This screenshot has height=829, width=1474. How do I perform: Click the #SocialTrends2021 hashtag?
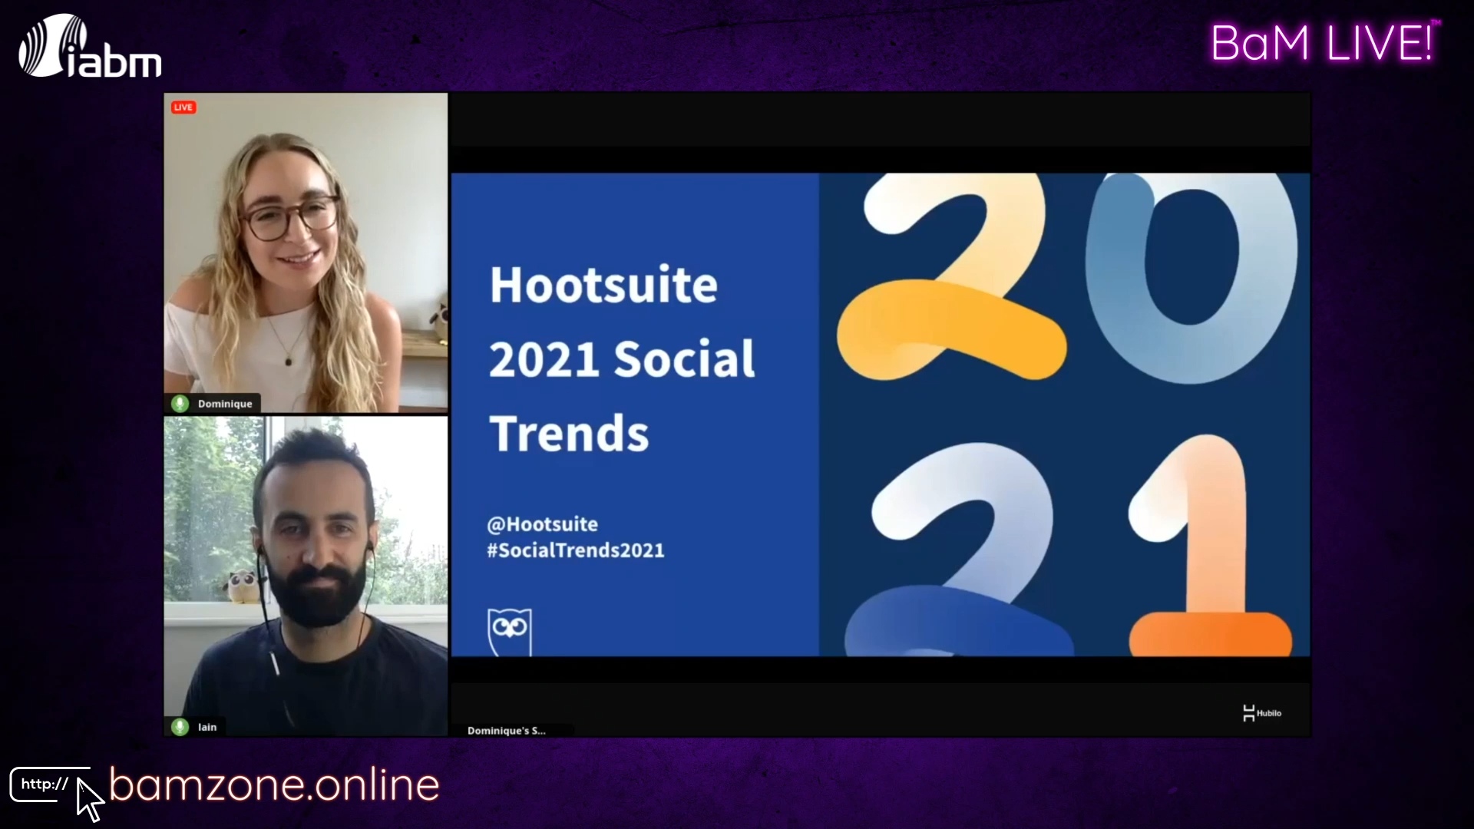pyautogui.click(x=575, y=550)
